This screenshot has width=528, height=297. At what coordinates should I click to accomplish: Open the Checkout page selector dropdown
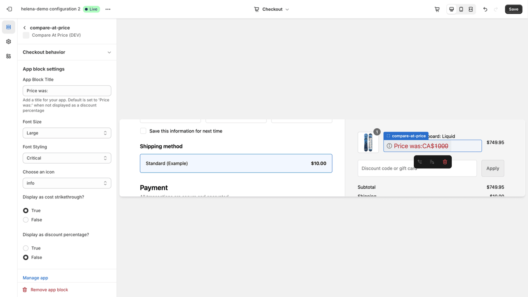pos(271,9)
